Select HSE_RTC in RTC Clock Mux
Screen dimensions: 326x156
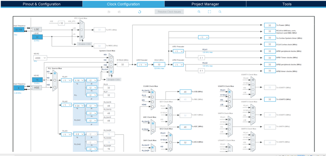(x=82, y=23)
